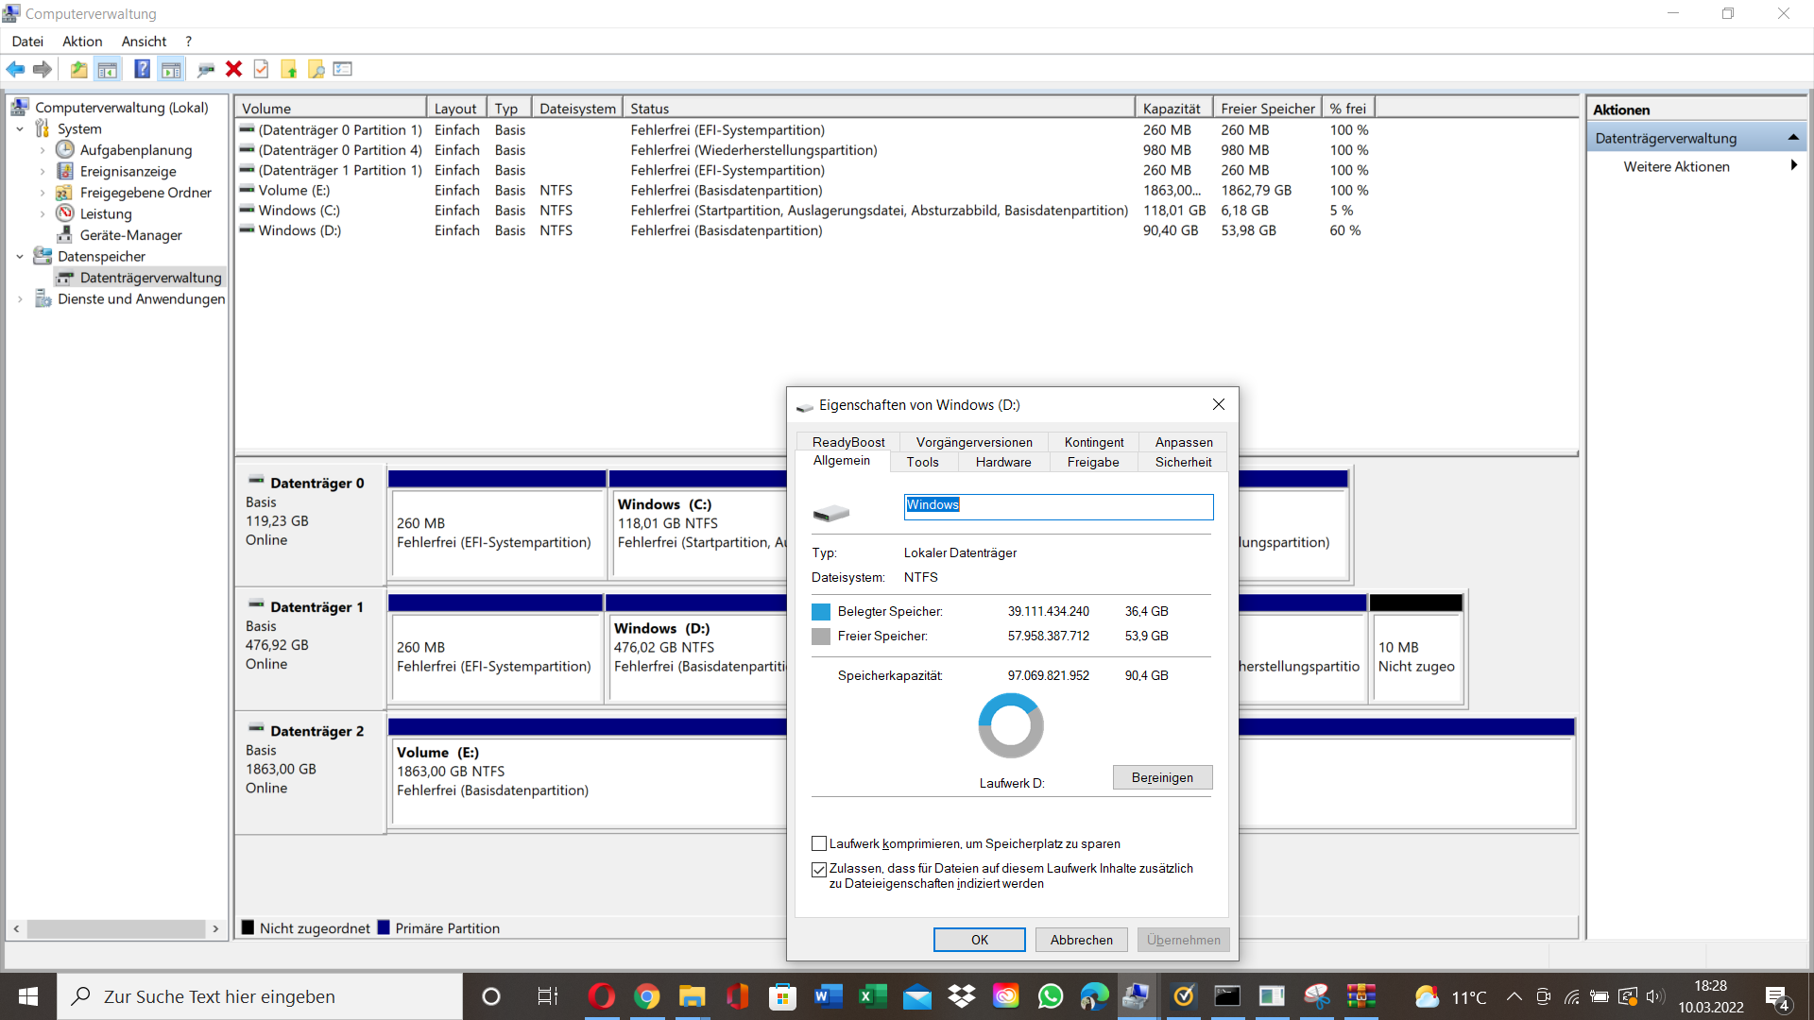Uncheck the index file contents checkbox
Screen dimensions: 1814x1020
[x=819, y=869]
